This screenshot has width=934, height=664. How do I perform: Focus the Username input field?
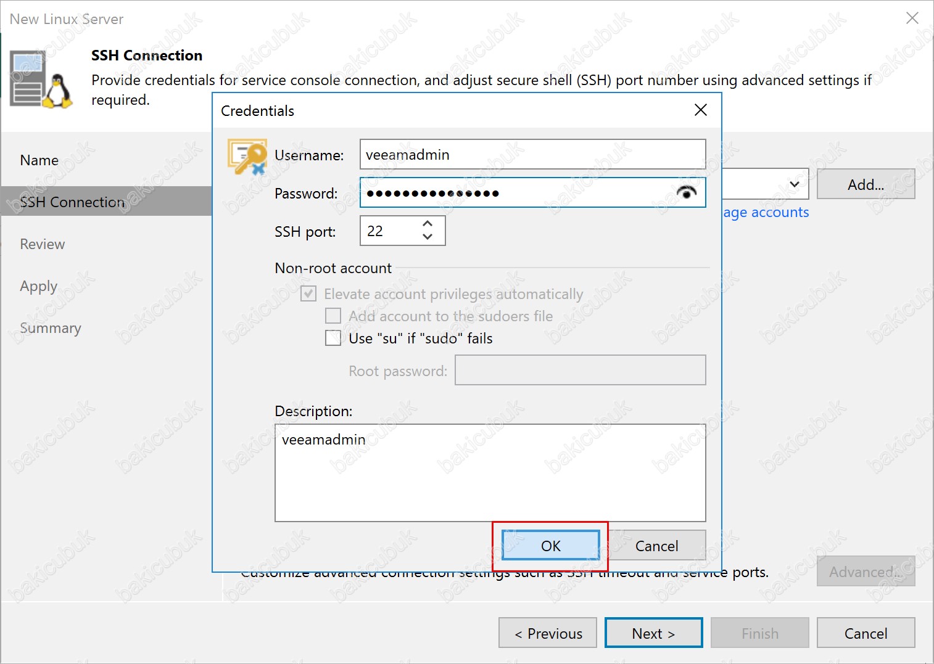(x=533, y=154)
